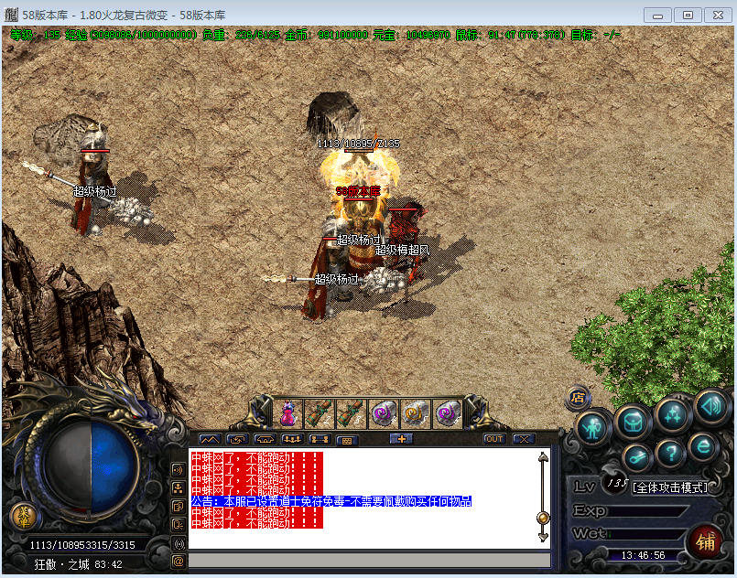Click the spoon-shaped round icon
Image resolution: width=737 pixels, height=578 pixels.
pyautogui.click(x=637, y=457)
